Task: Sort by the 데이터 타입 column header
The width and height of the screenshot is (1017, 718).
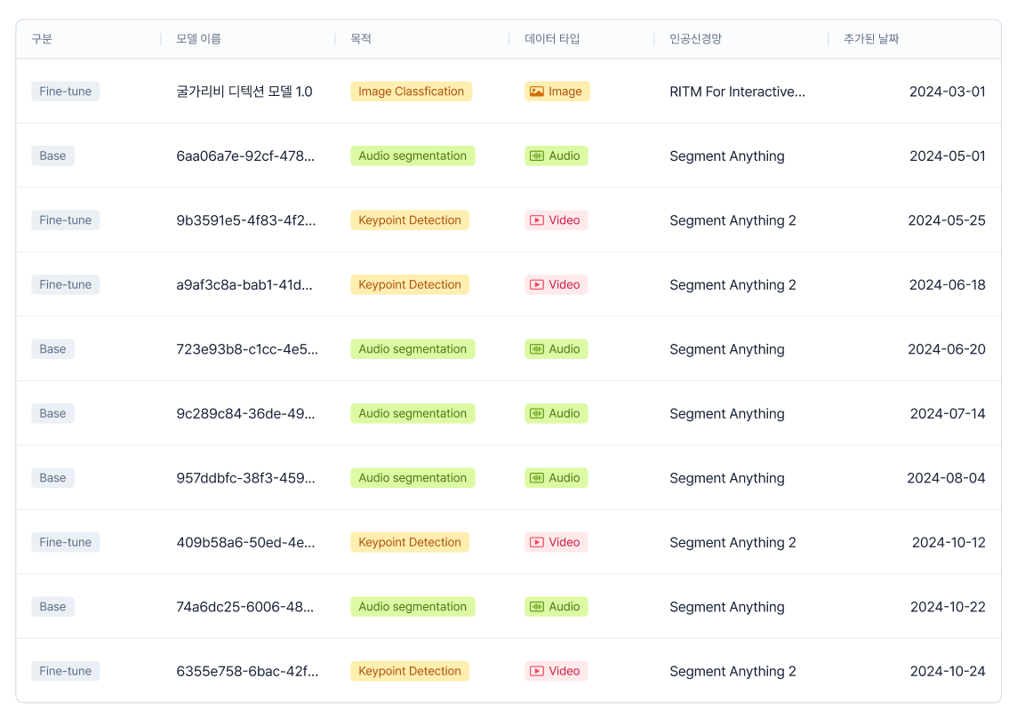Action: tap(552, 39)
